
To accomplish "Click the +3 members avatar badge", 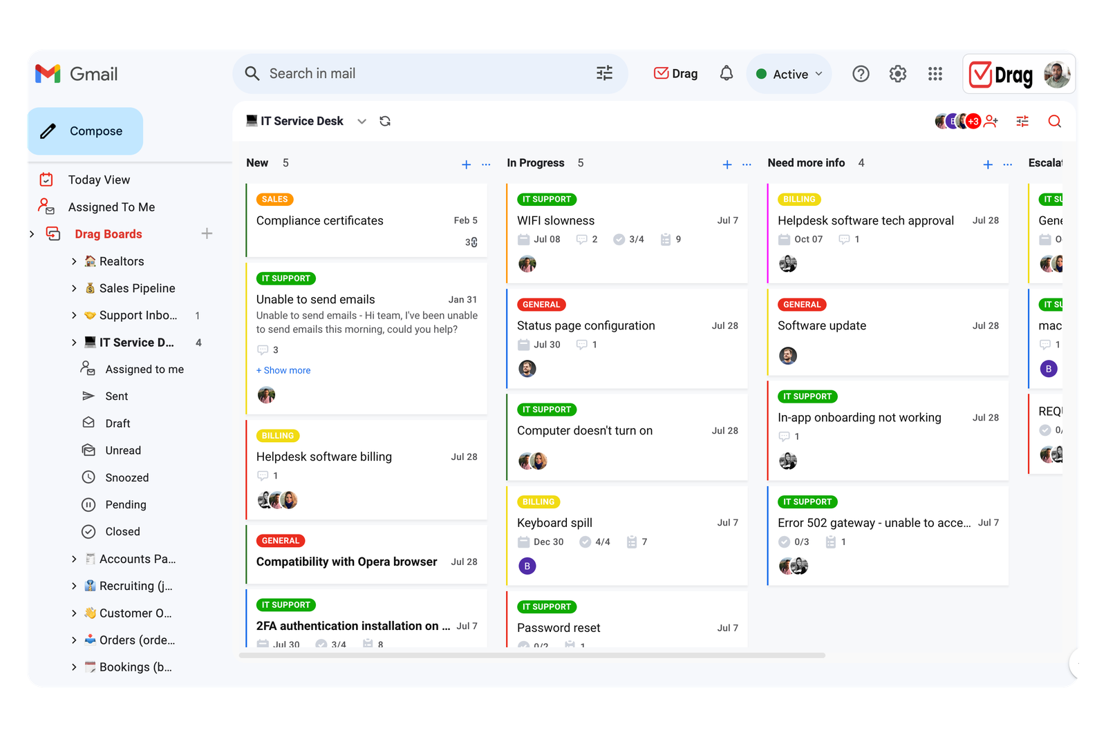I will click(973, 122).
